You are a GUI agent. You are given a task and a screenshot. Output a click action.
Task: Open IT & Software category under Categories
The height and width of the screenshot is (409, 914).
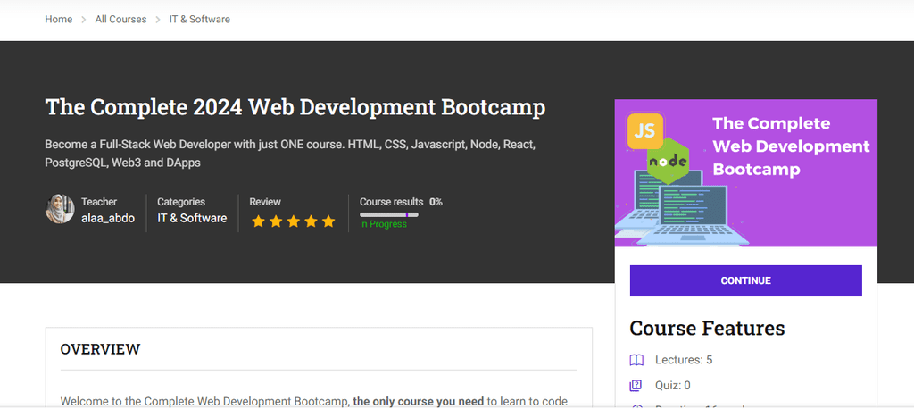pos(192,218)
